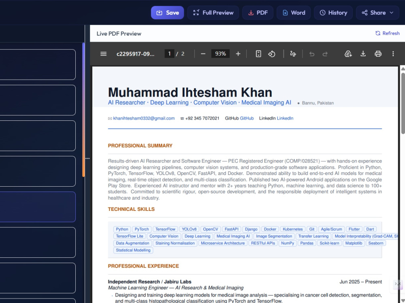This screenshot has width=405, height=303.
Task: Click the Bannu, Pakistan location text
Action: 318,103
